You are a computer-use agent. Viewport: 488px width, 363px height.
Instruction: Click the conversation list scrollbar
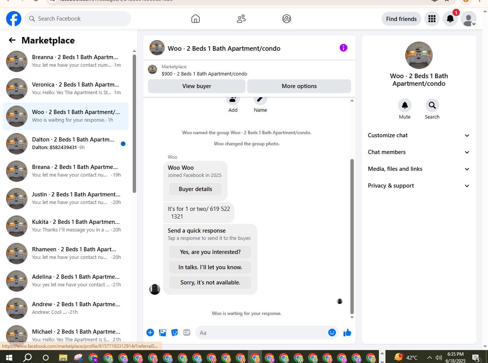point(134,124)
